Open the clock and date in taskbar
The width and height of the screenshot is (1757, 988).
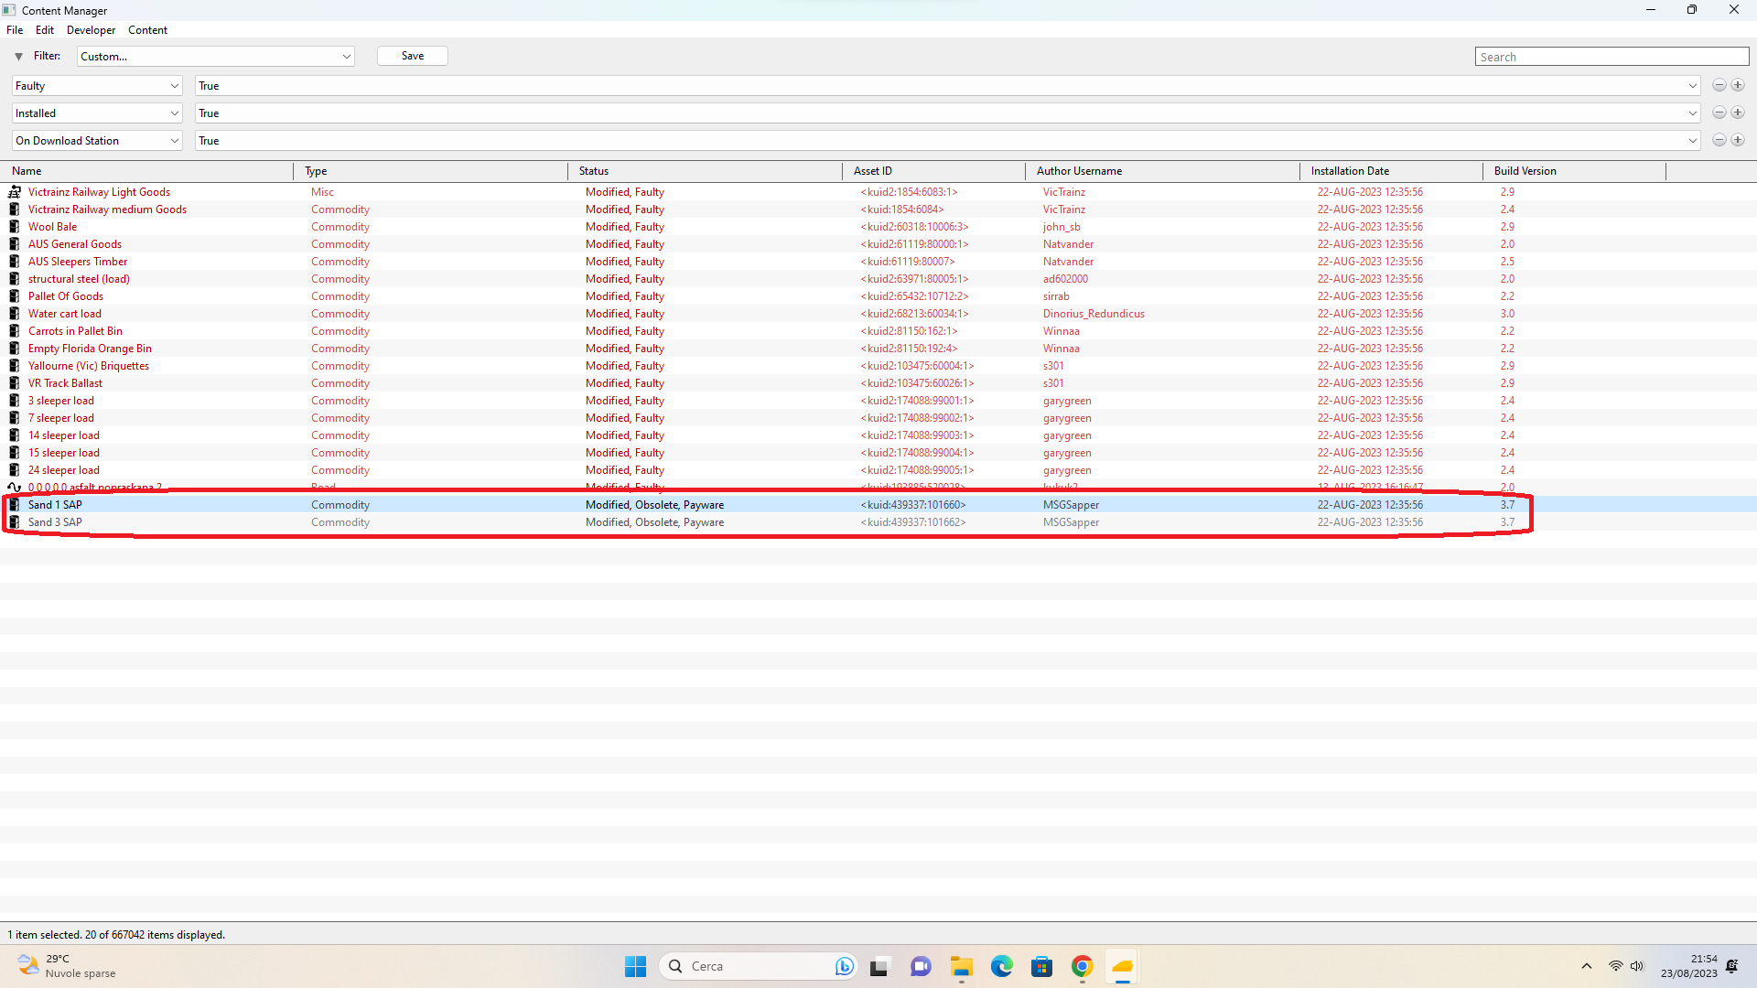click(x=1689, y=966)
